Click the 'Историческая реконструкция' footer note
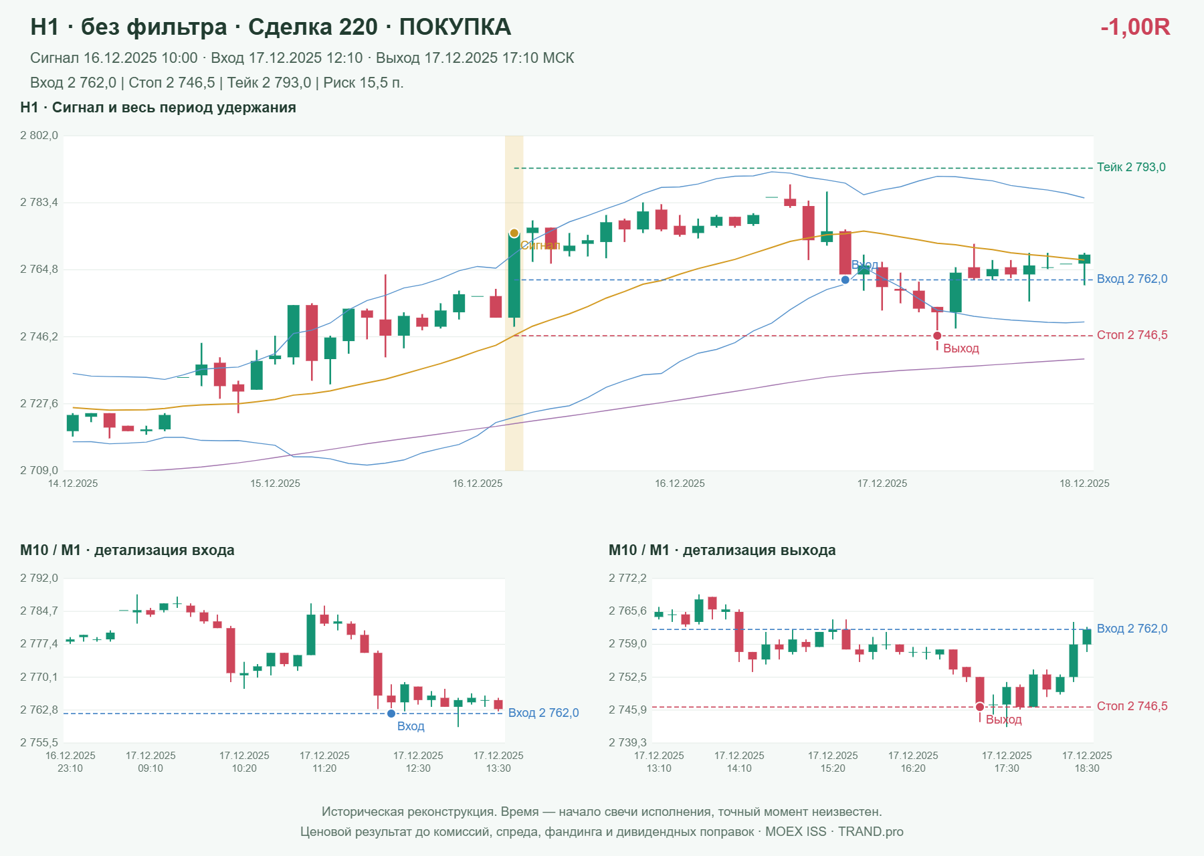Image resolution: width=1204 pixels, height=856 pixels. (x=602, y=812)
